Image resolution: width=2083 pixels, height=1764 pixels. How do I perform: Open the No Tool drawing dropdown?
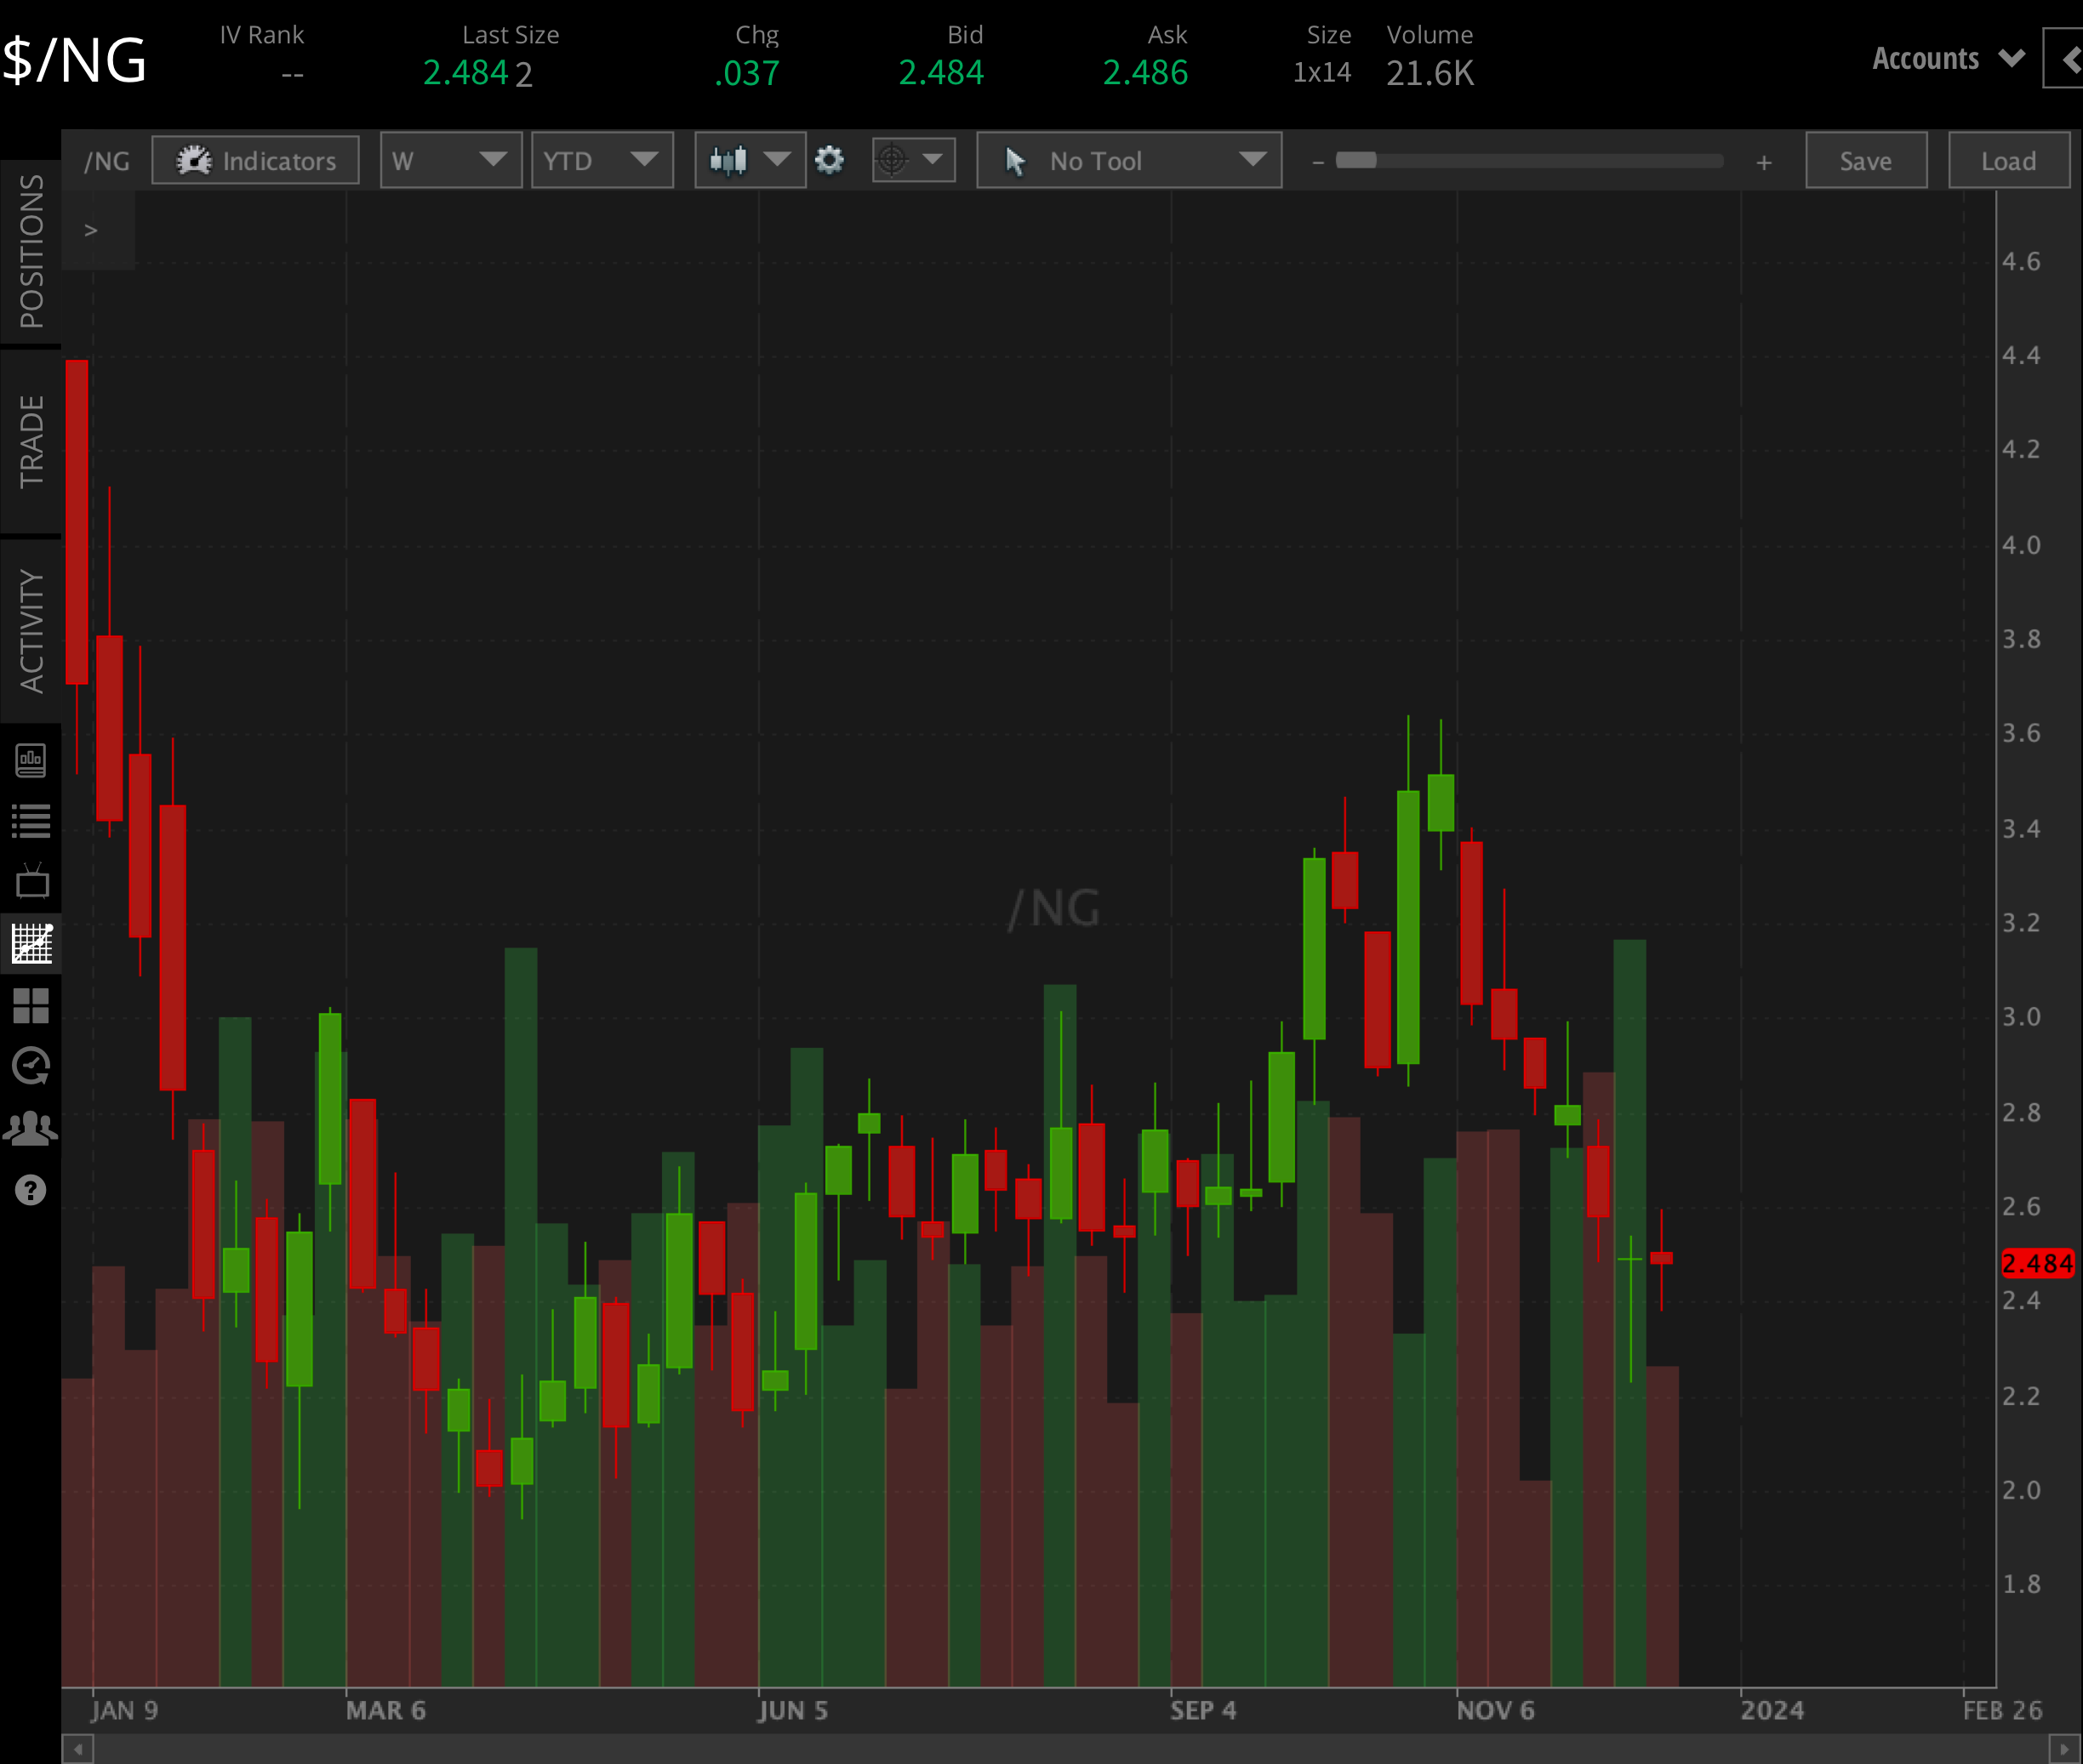coord(1129,160)
